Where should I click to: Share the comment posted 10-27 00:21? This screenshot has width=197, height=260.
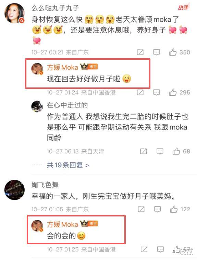click(140, 52)
